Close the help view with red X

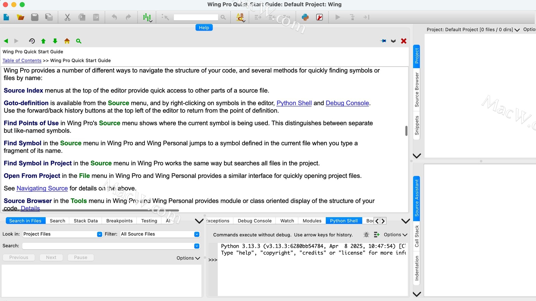[403, 41]
